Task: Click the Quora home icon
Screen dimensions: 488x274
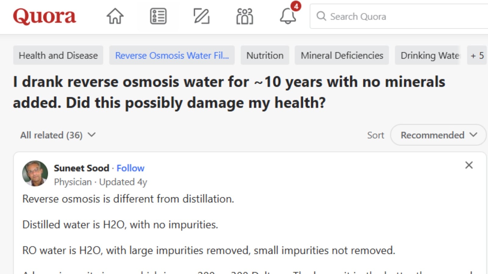Action: [x=115, y=16]
